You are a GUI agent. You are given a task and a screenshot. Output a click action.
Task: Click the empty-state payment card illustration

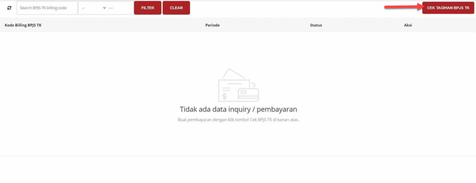[x=238, y=85]
